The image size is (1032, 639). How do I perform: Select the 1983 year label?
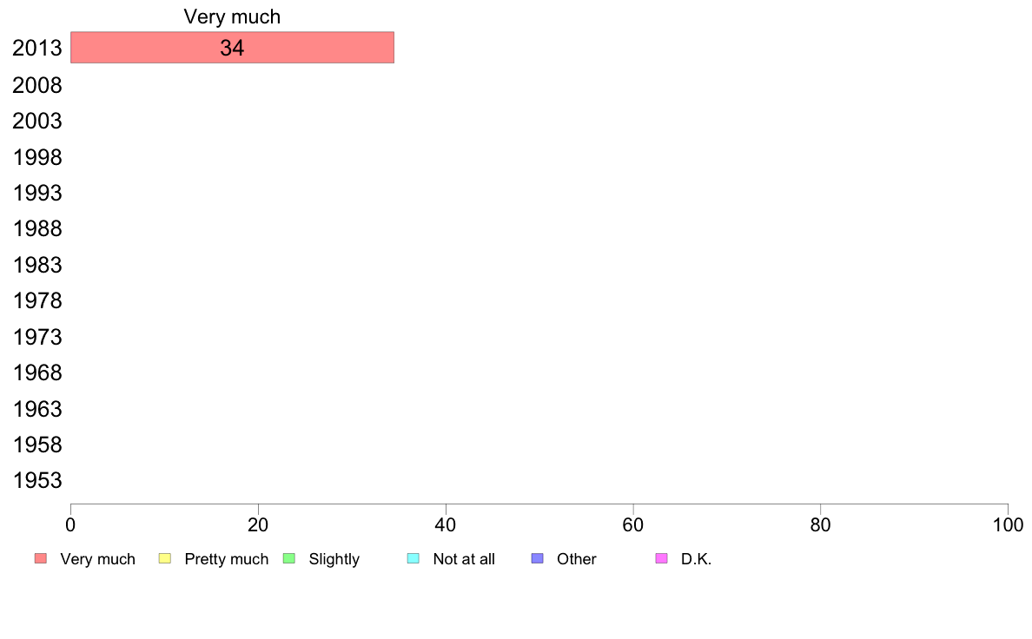point(36,265)
